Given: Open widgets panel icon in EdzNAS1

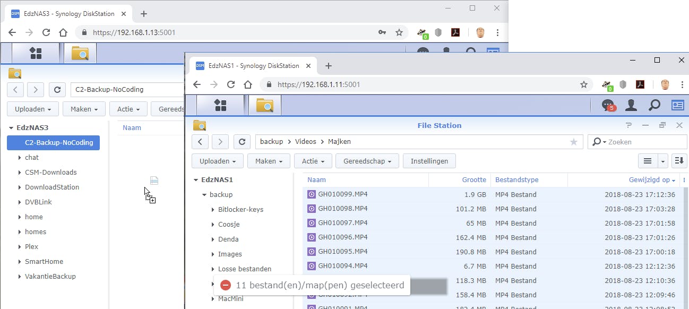Looking at the screenshot, I should point(678,105).
